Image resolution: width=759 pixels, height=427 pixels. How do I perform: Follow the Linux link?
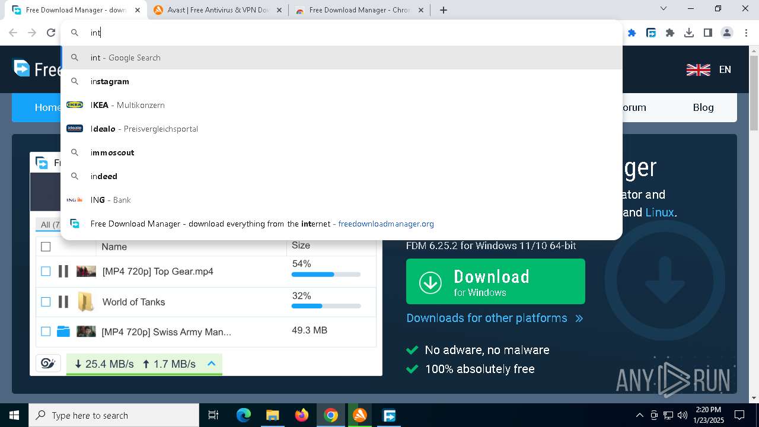tap(659, 212)
